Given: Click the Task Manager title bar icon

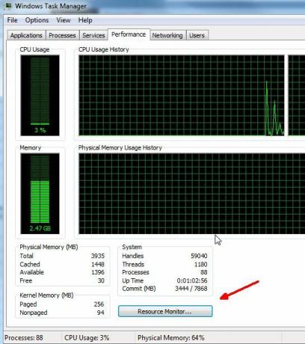Looking at the screenshot, I should [x=7, y=5].
